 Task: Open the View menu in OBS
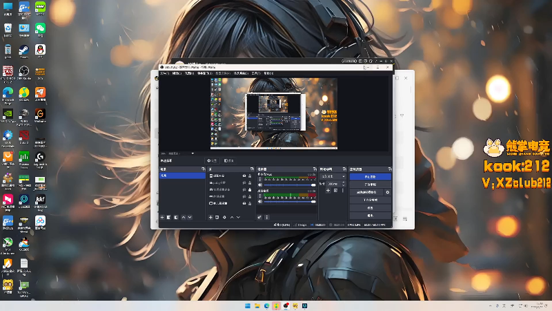189,73
